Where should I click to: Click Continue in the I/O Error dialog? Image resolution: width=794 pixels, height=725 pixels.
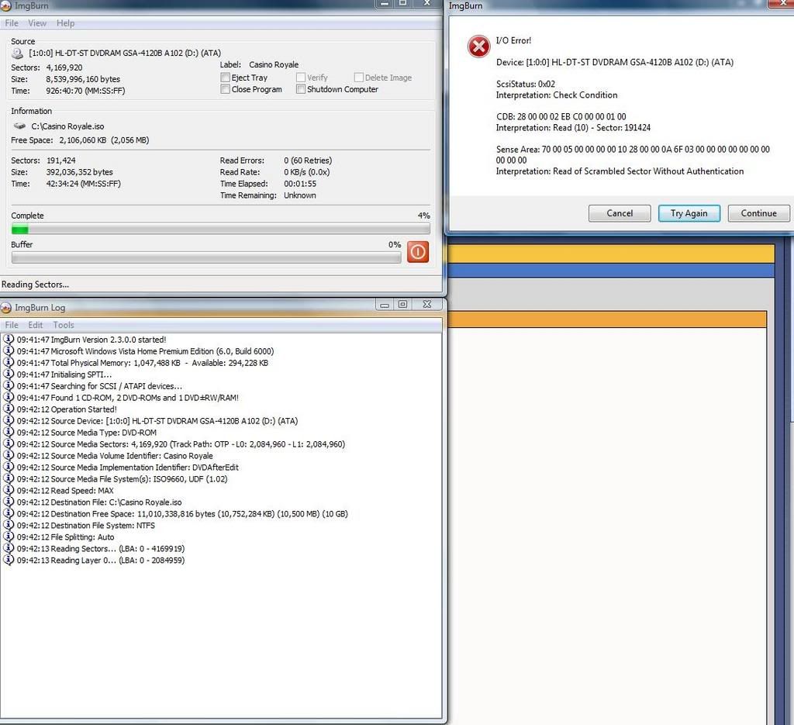tap(758, 213)
